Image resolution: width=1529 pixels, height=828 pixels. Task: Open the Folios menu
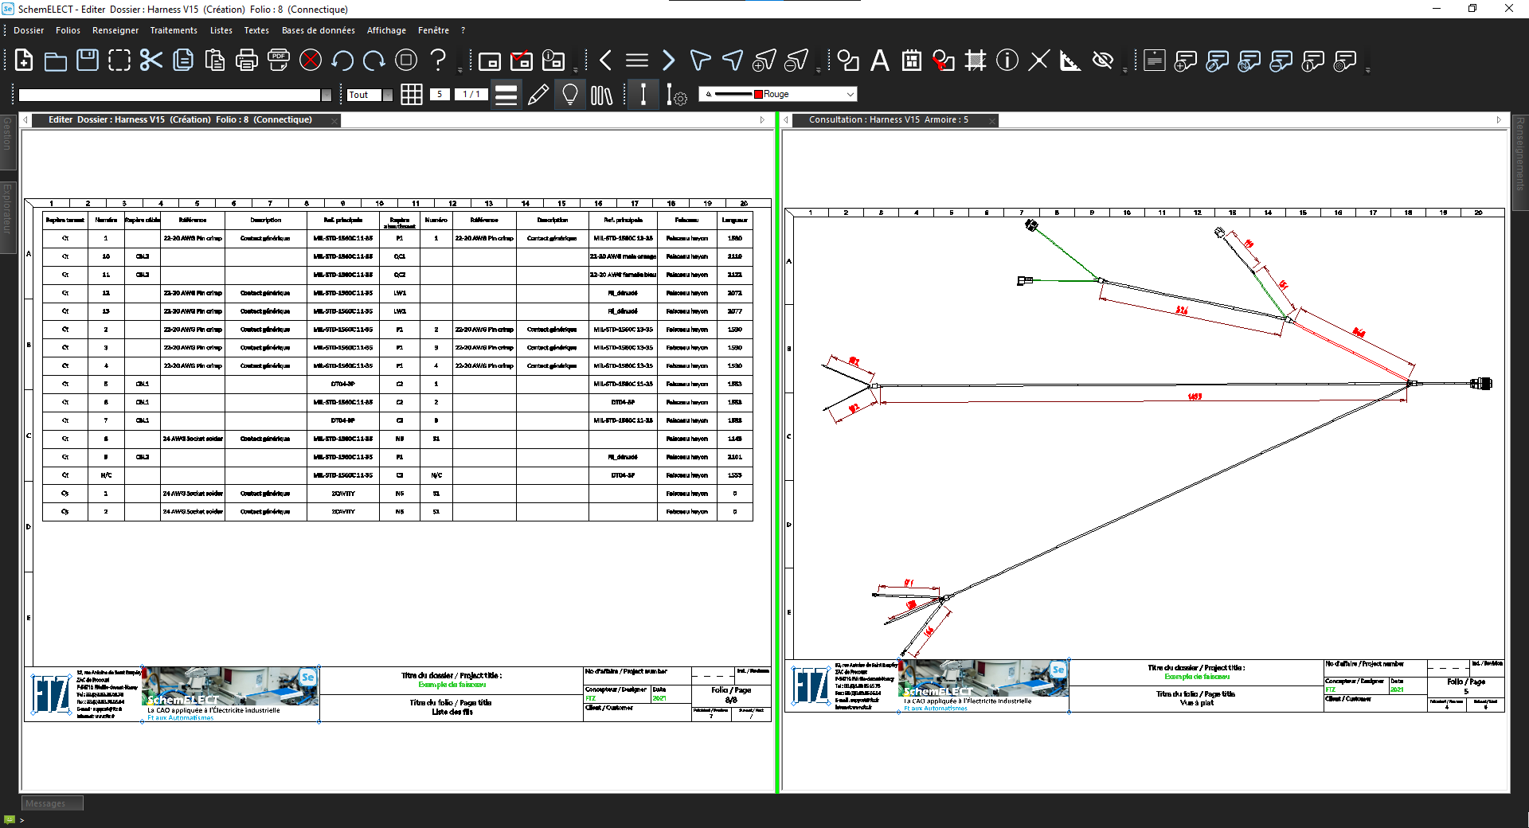tap(68, 30)
